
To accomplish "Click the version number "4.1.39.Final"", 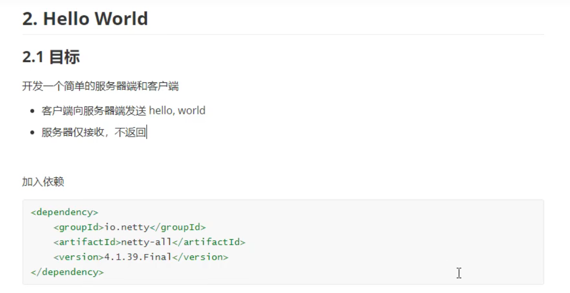I will click(x=135, y=257).
